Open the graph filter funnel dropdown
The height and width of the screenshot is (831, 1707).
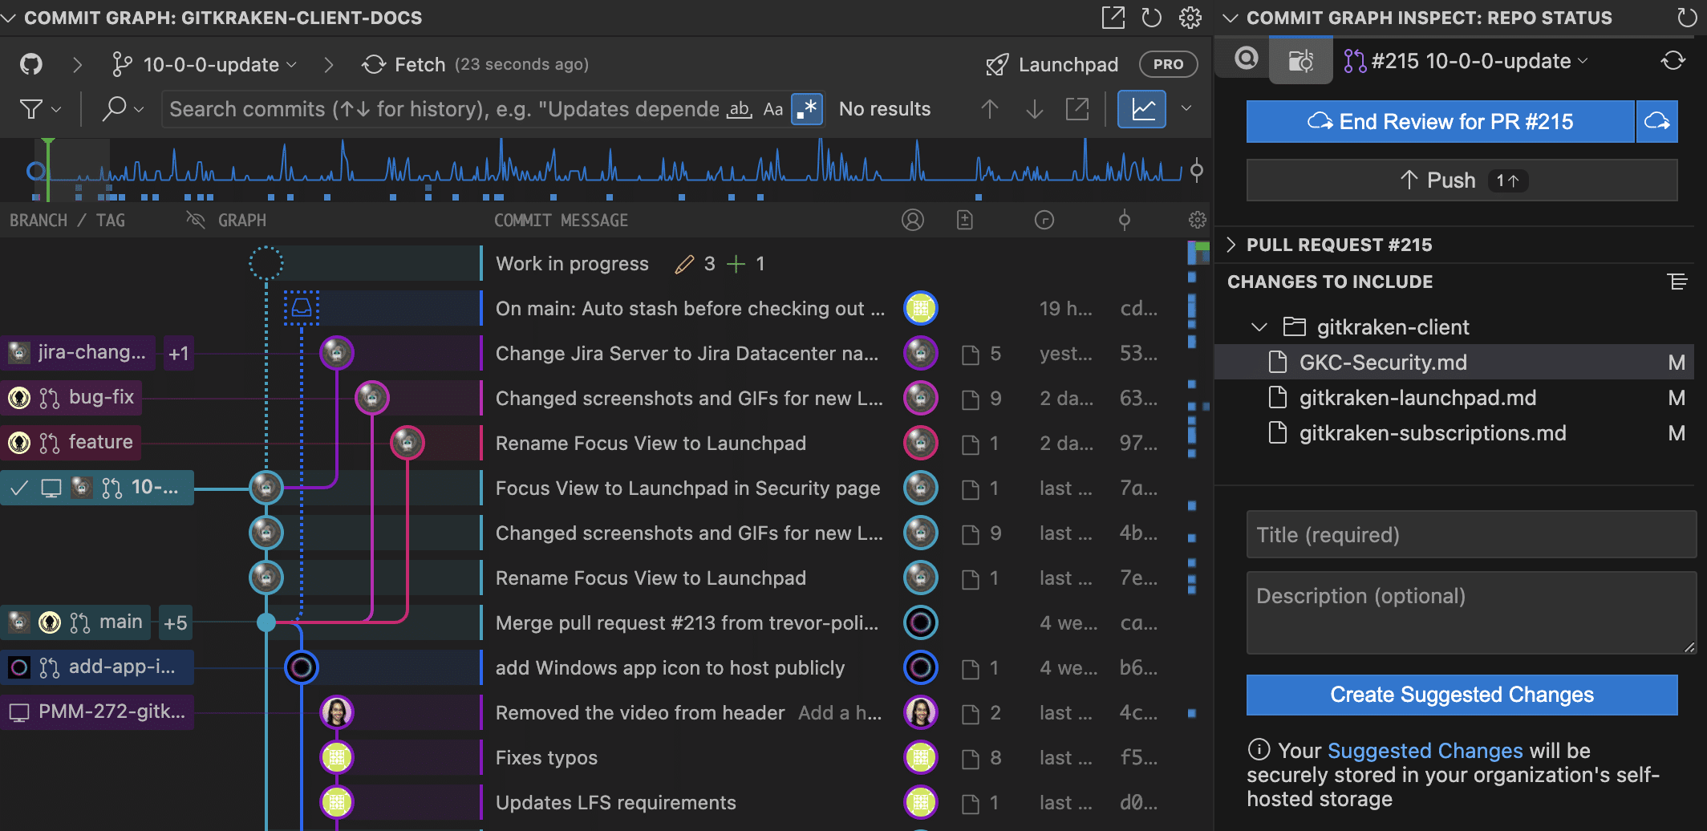click(40, 109)
